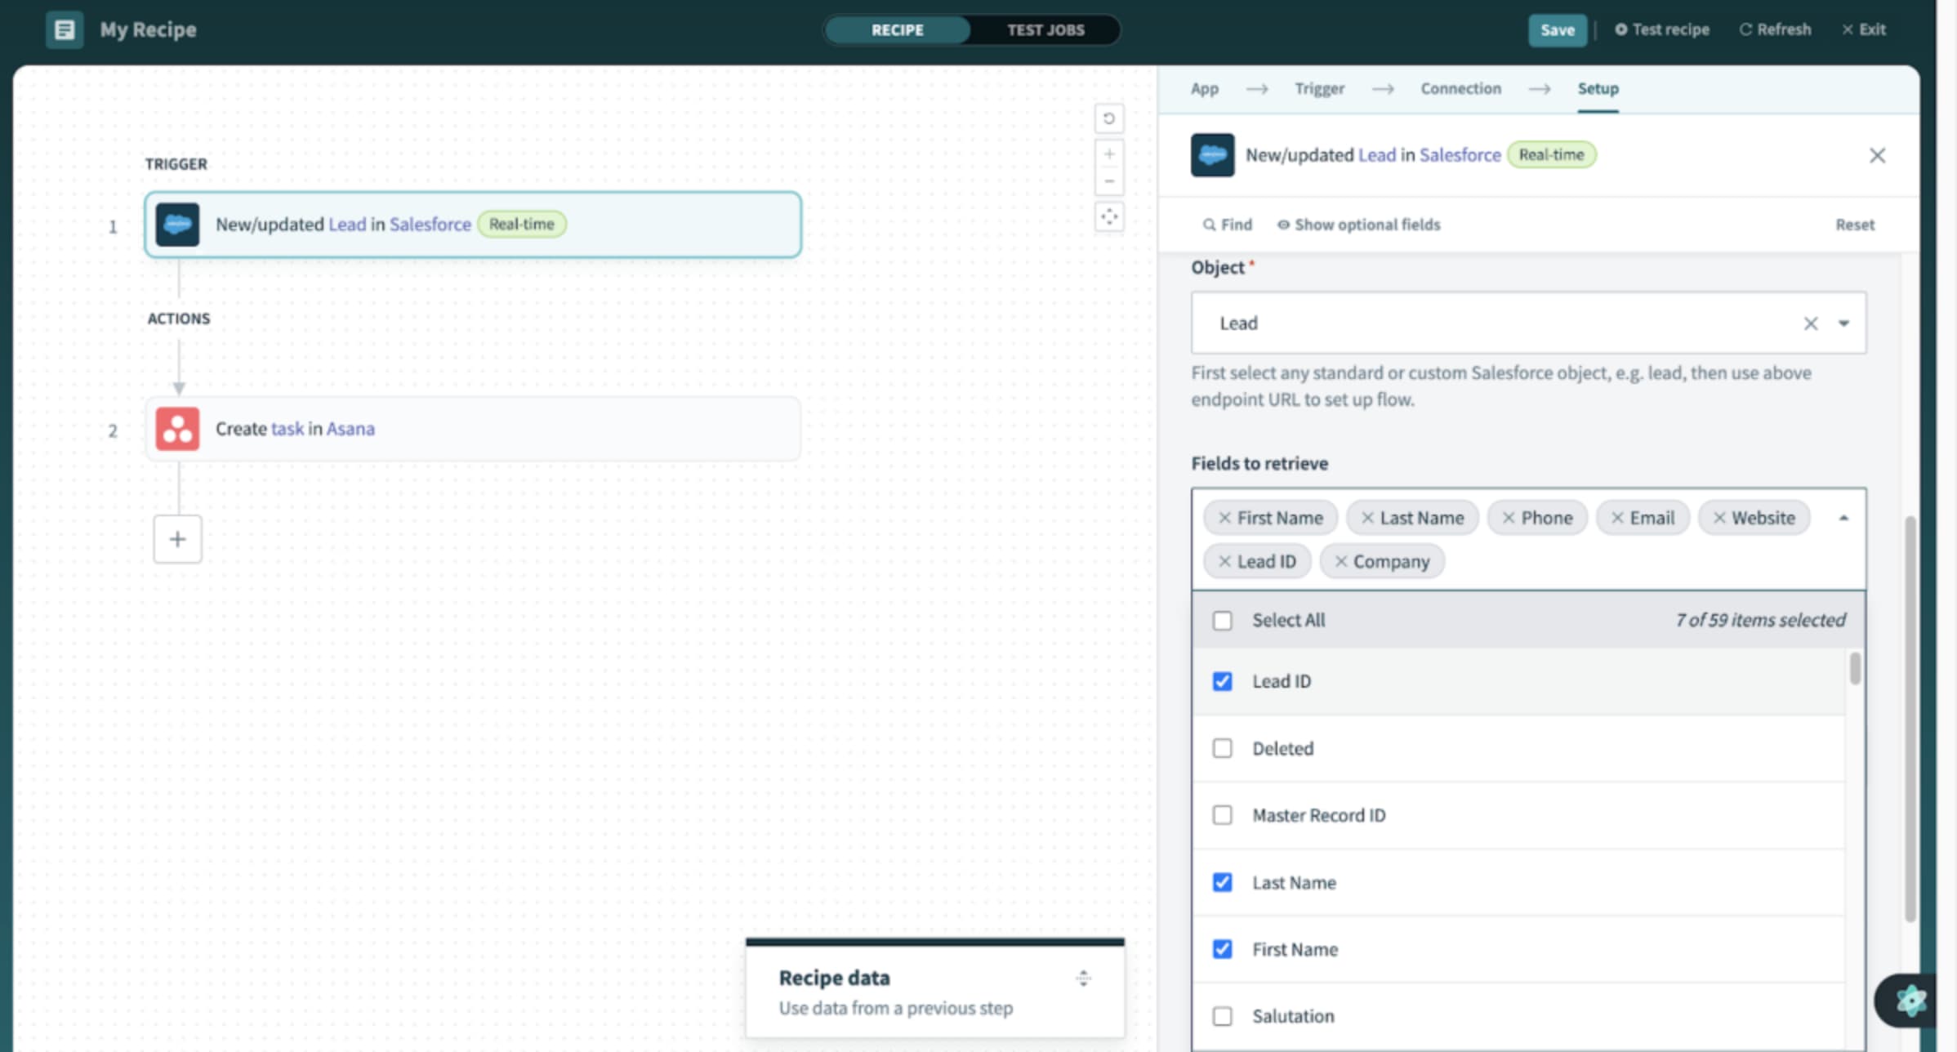
Task: Remove the Company field tag
Action: [1340, 561]
